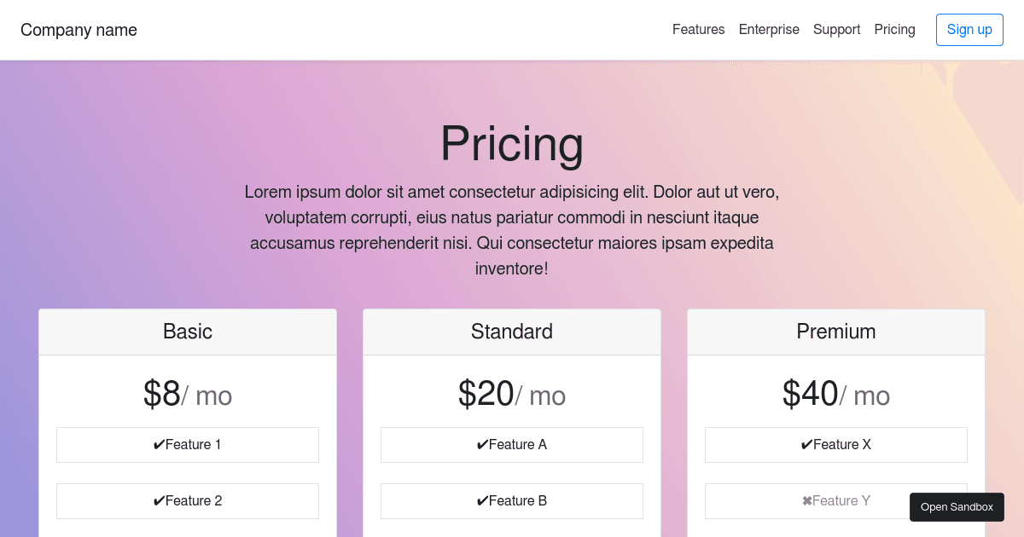Click the Basic plan header
The height and width of the screenshot is (537, 1024).
click(187, 332)
